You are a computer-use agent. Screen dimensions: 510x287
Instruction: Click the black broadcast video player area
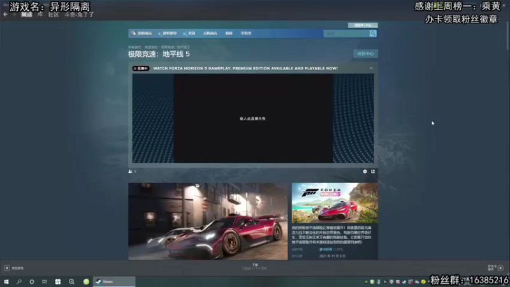(253, 119)
